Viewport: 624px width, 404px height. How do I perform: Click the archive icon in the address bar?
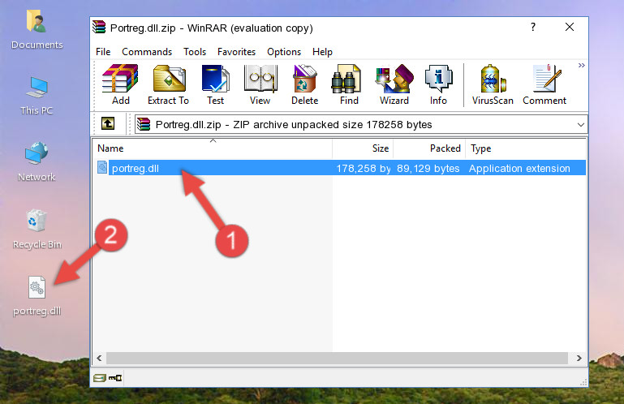pos(144,125)
